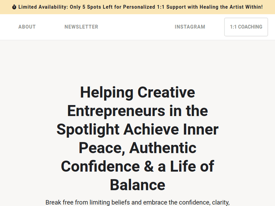The width and height of the screenshot is (275, 206).
Task: Click "Achieve Inner" in the headline
Action: 171,129
